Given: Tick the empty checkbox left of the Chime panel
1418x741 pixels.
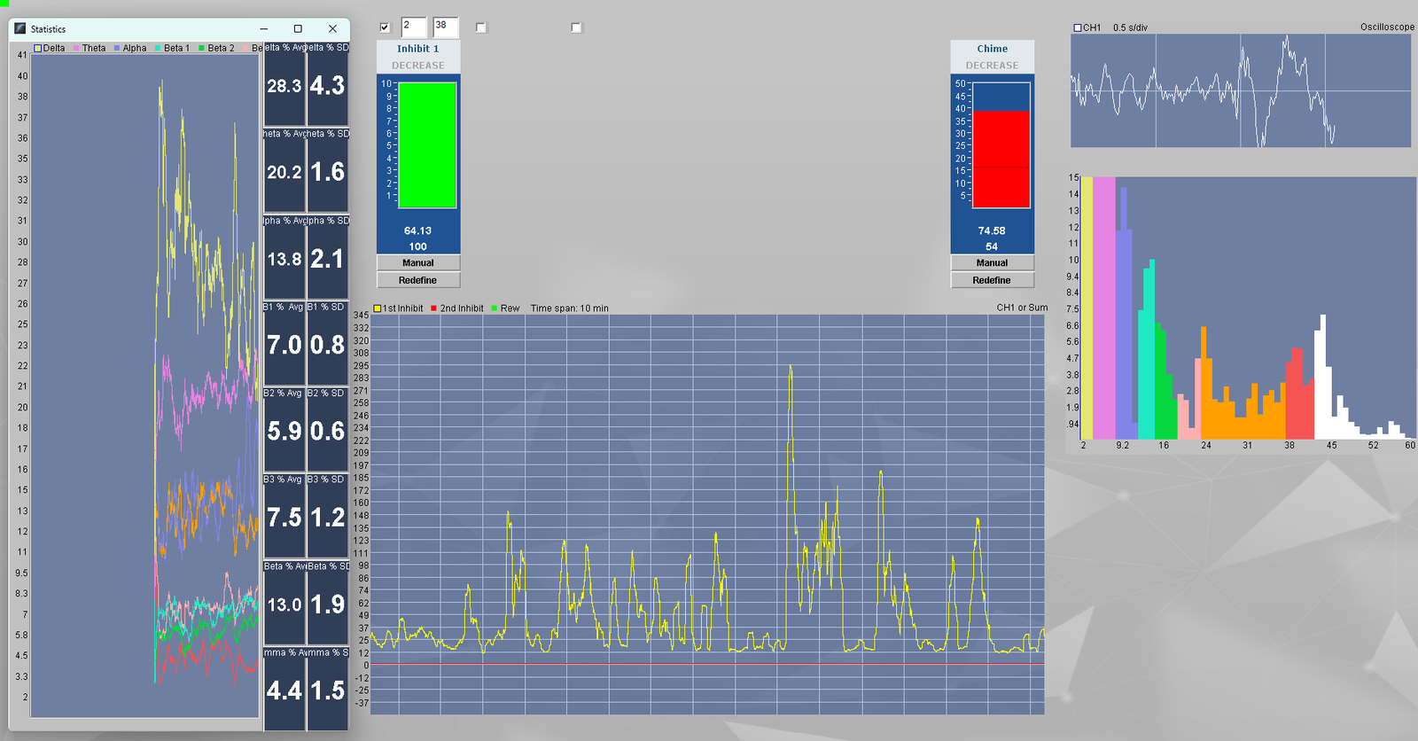Looking at the screenshot, I should tap(576, 27).
